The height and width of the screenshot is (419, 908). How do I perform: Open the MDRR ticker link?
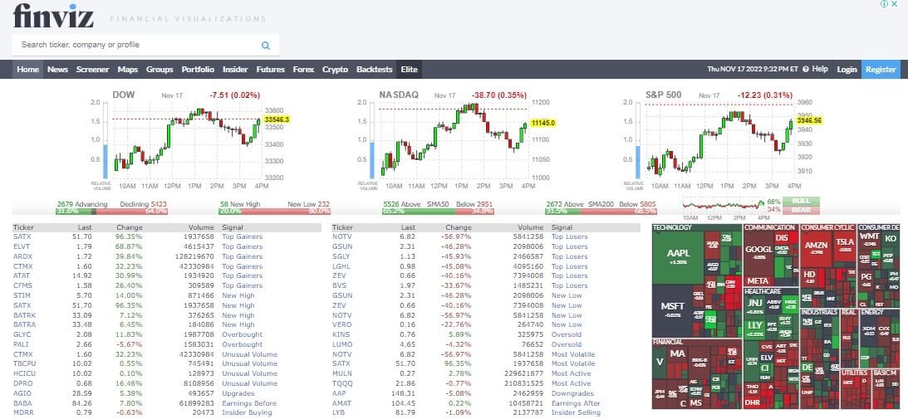point(22,412)
